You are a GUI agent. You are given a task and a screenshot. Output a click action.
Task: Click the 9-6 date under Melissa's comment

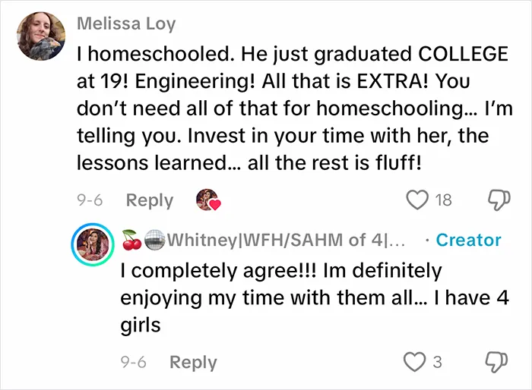[x=90, y=200]
